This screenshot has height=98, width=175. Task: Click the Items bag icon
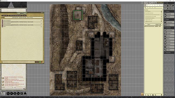[x=165, y=36]
